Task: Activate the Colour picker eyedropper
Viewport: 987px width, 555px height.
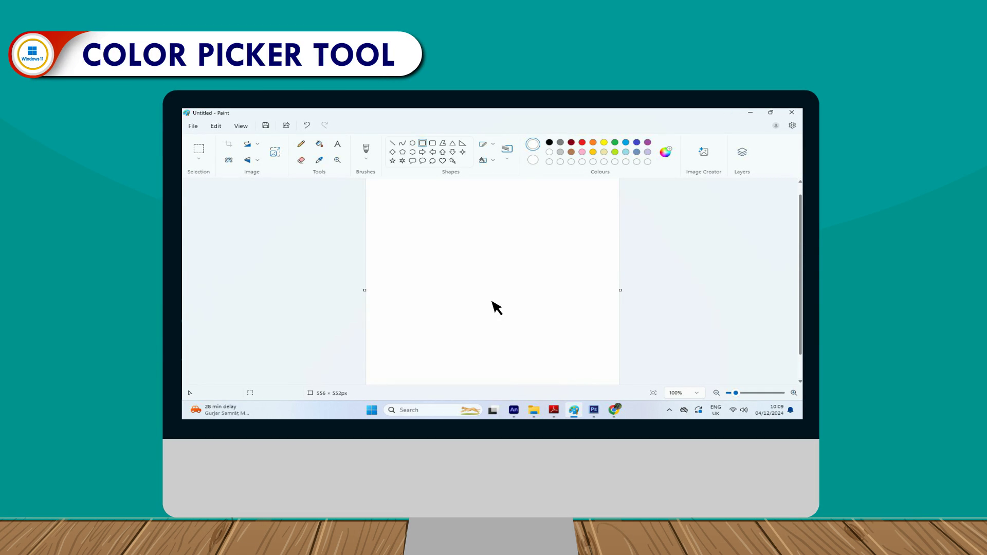Action: pyautogui.click(x=319, y=160)
